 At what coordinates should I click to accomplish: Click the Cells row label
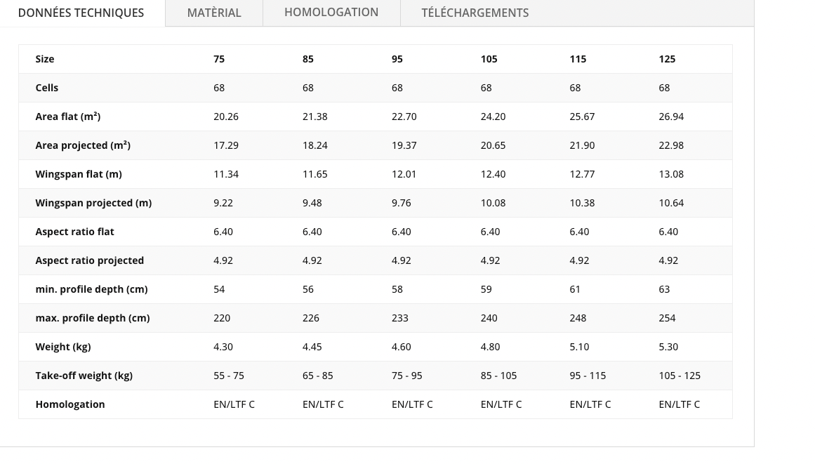[47, 88]
